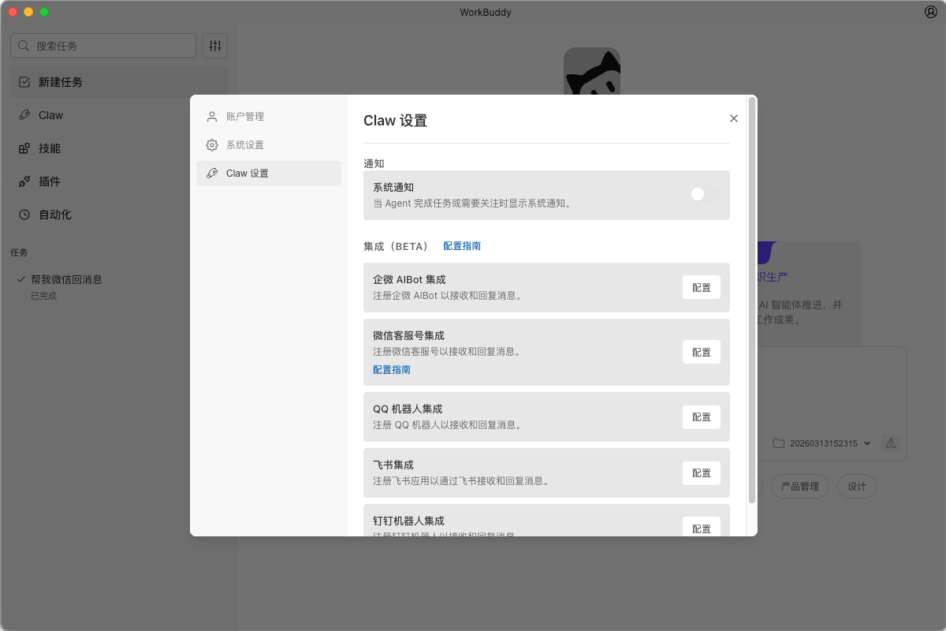Configure 微信客服号集成
946x631 pixels.
tap(702, 353)
